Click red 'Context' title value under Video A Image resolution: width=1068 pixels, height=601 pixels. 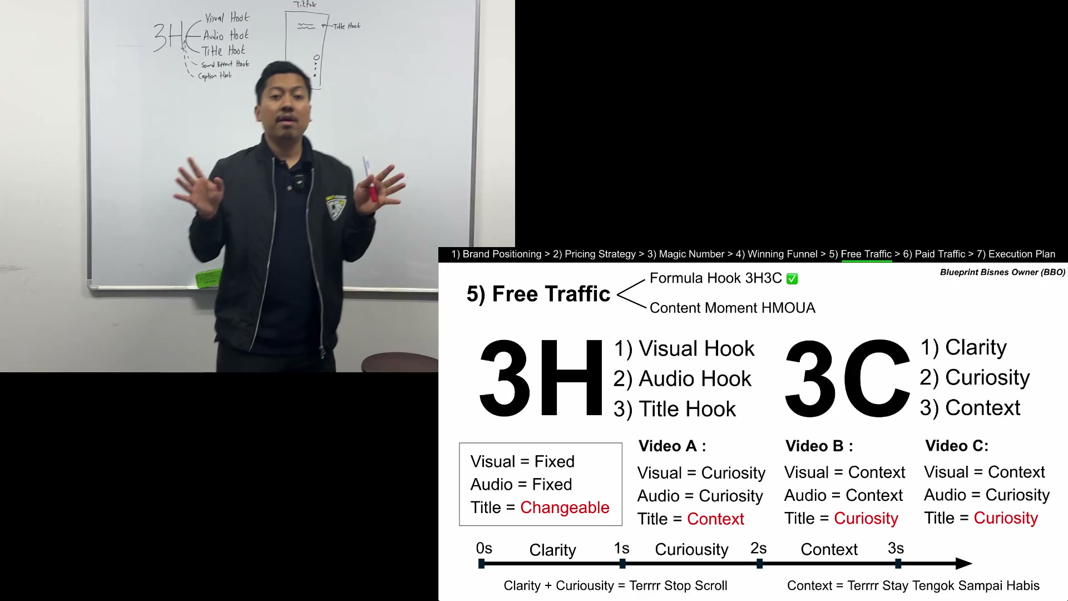tap(715, 519)
